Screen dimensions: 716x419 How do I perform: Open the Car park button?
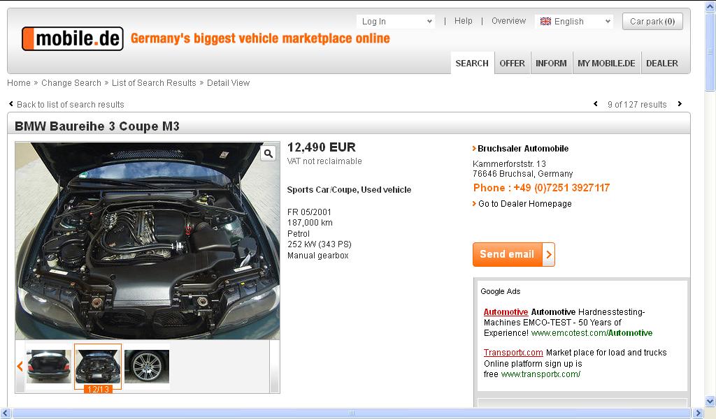652,22
